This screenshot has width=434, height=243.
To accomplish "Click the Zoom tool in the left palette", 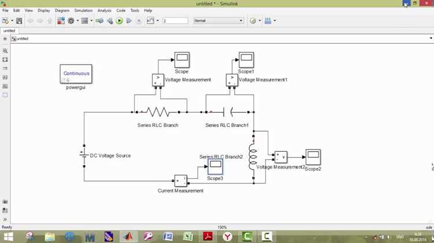I will coord(5,51).
